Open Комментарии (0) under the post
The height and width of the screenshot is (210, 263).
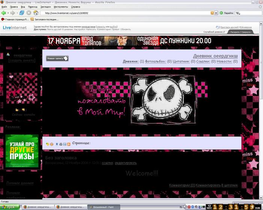(182, 185)
